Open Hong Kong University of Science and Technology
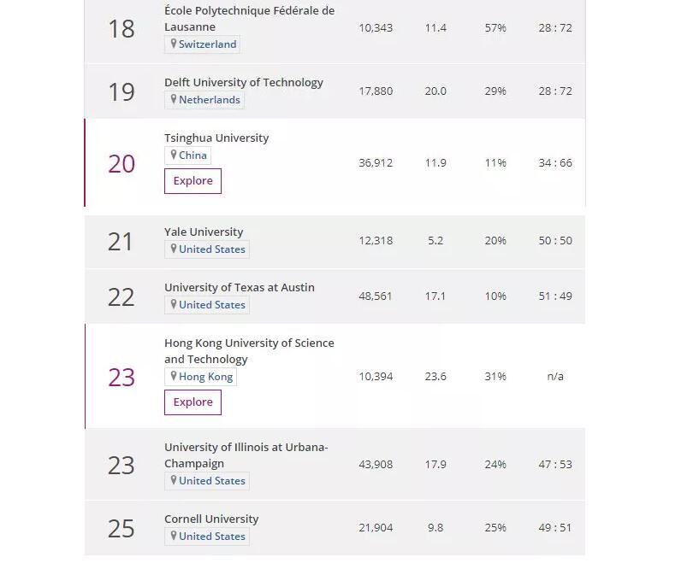The height and width of the screenshot is (569, 699). [249, 350]
